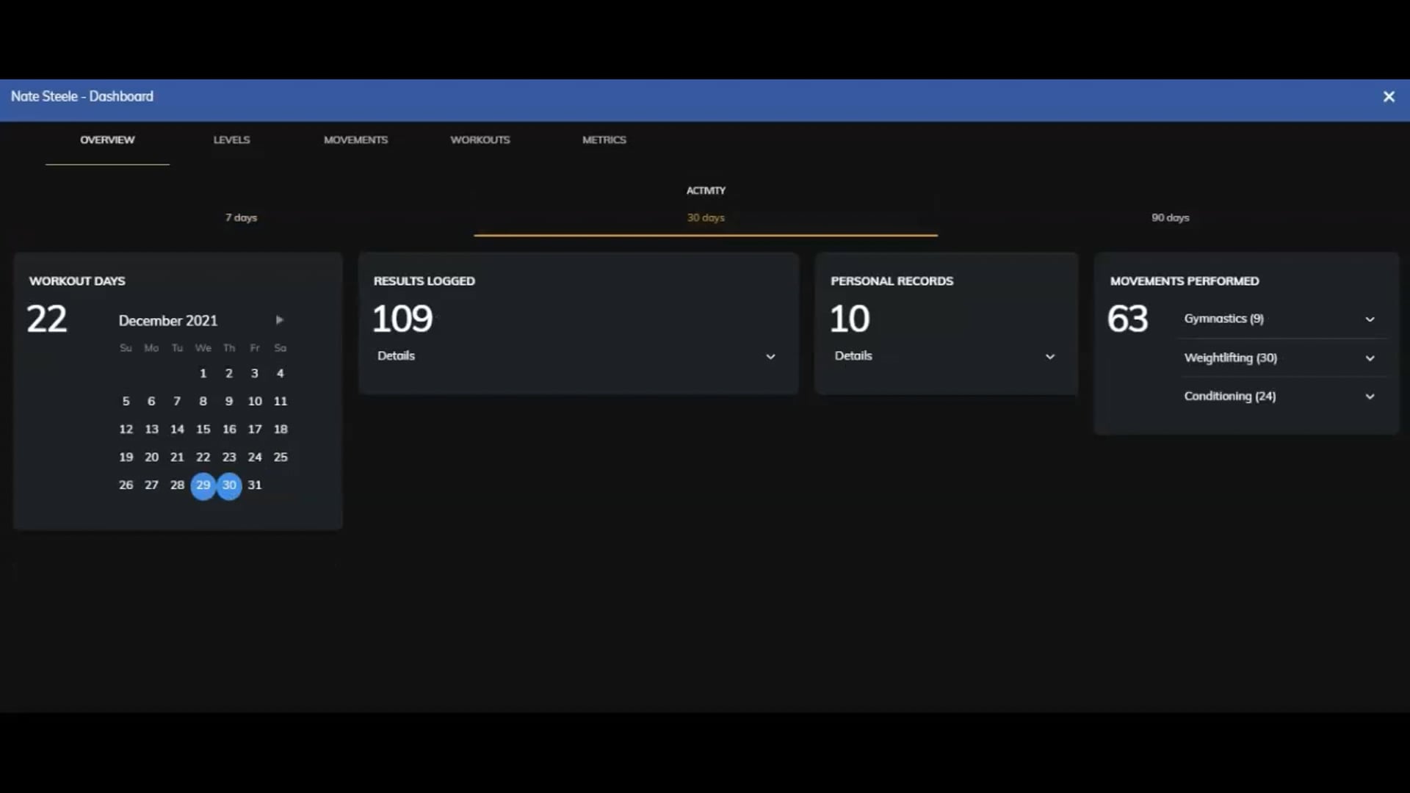Select December 15 in calendar

[x=203, y=429]
